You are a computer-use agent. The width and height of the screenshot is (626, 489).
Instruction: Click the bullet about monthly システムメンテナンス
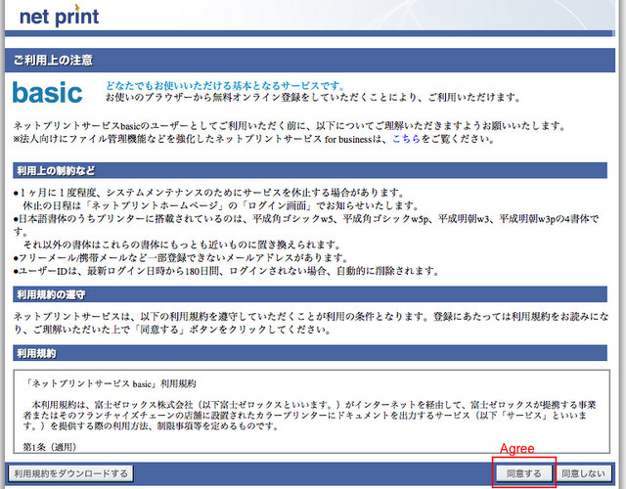(x=216, y=199)
